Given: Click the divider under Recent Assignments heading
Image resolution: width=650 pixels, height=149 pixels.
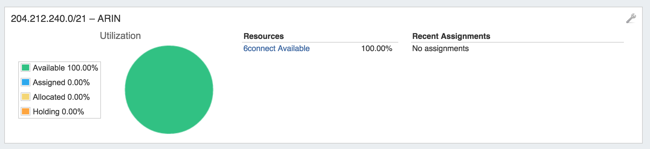Looking at the screenshot, I should (x=517, y=42).
